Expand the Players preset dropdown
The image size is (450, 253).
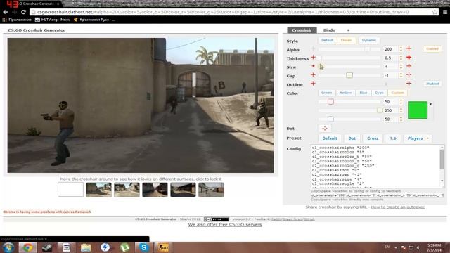pos(418,138)
